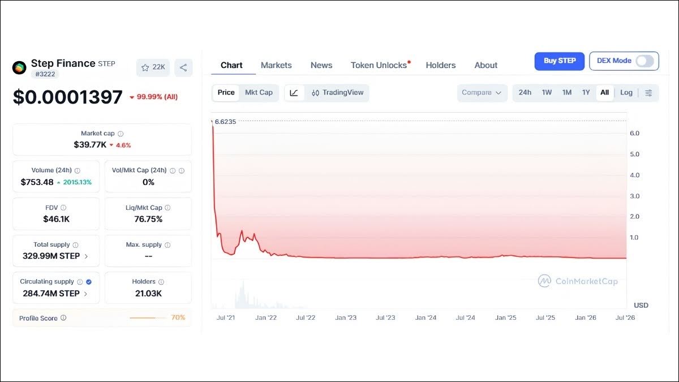679x382 pixels.
Task: Open the Holders tab
Action: click(441, 66)
